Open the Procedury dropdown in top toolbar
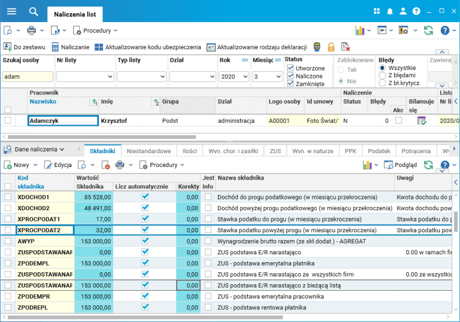Screen dimensions: 460x322 [x=96, y=31]
